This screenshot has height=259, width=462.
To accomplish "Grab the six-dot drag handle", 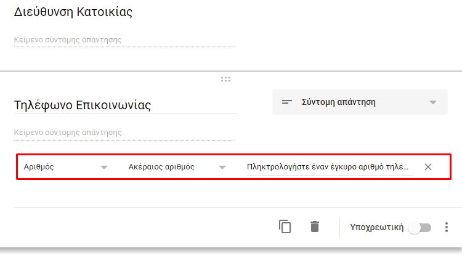I will pos(225,79).
